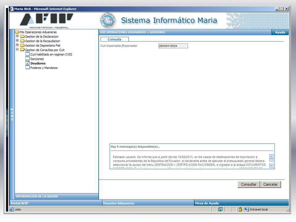Viewport: 296px width, 222px height.
Task: Click the Gestion de la Recaudacion folder icon
Action: click(x=23, y=41)
